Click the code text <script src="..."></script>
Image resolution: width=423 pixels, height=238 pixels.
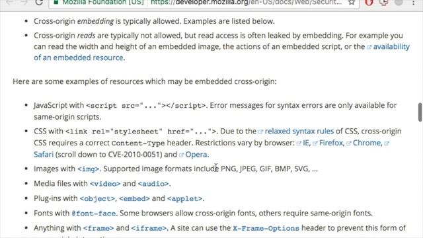point(146,106)
